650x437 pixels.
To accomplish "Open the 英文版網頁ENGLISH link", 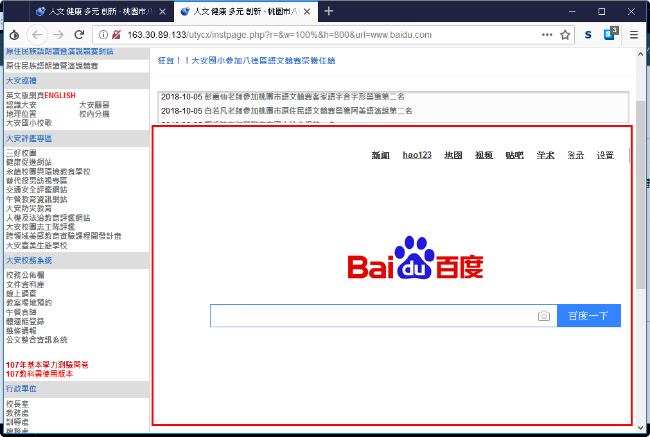I will (40, 96).
